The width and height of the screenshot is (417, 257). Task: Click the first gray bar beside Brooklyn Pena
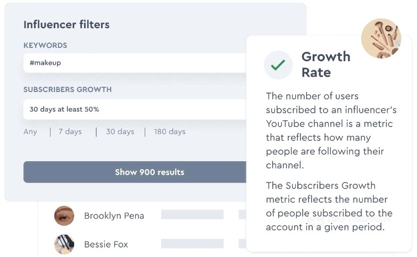click(x=192, y=214)
